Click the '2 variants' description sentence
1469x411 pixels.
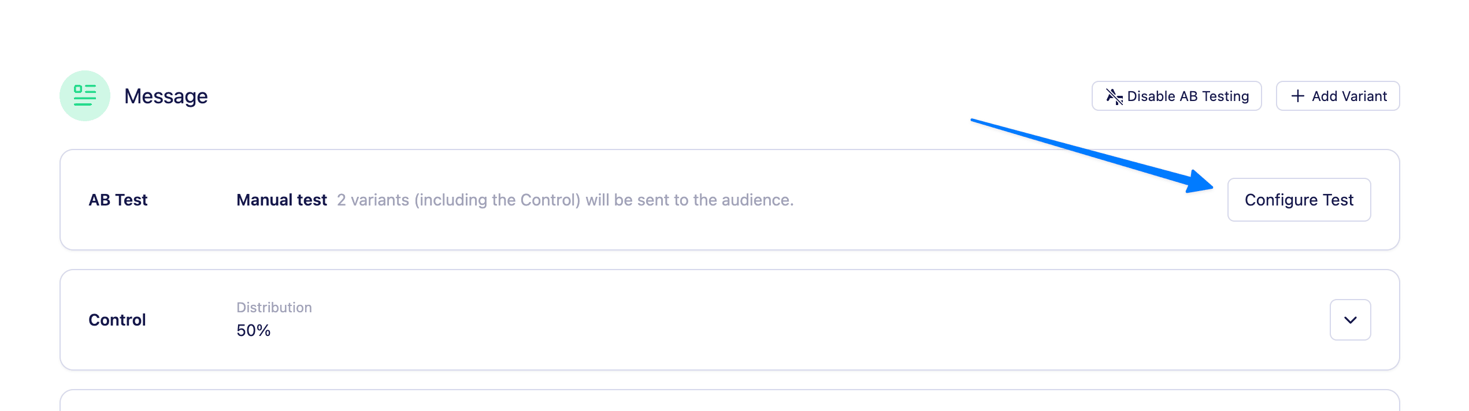pyautogui.click(x=565, y=200)
